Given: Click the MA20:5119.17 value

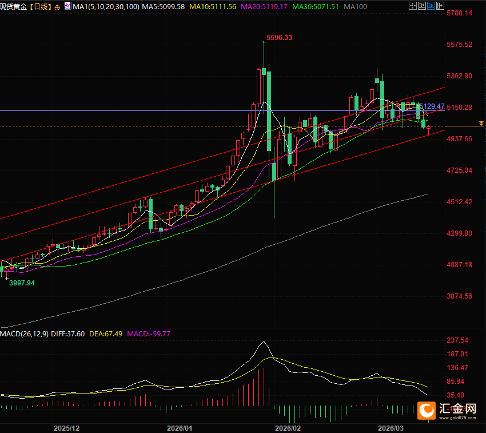Looking at the screenshot, I should [x=264, y=6].
